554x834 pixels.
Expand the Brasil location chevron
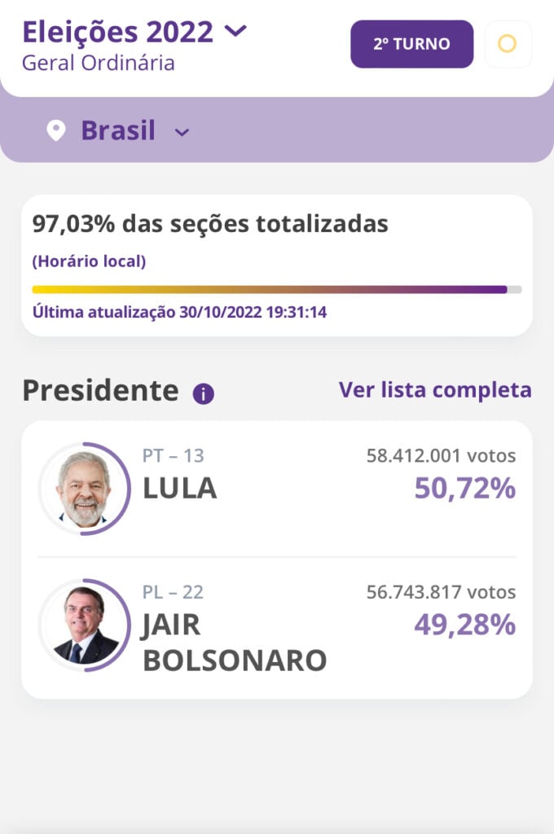[182, 132]
